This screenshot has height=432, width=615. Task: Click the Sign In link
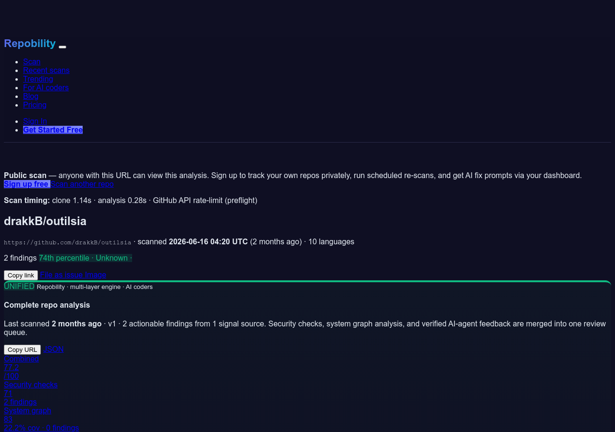coord(35,121)
